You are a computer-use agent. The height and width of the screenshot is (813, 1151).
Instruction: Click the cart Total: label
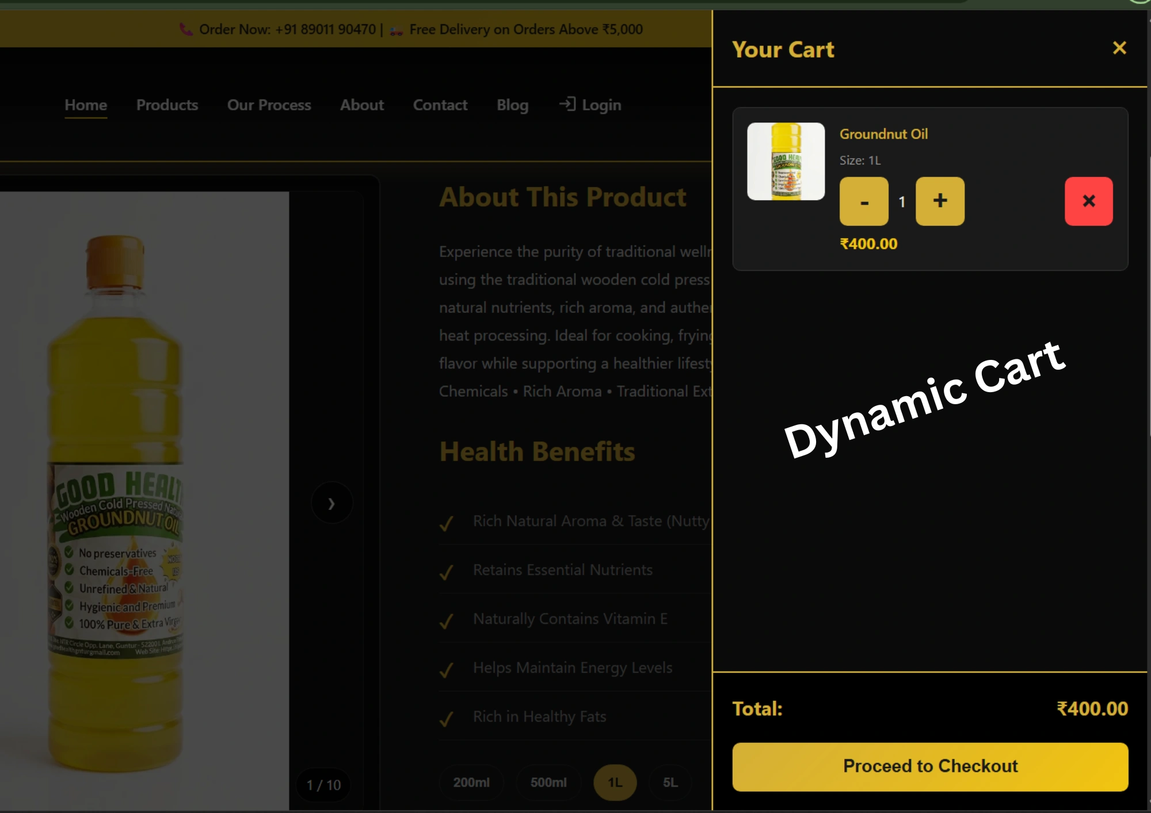pyautogui.click(x=757, y=709)
